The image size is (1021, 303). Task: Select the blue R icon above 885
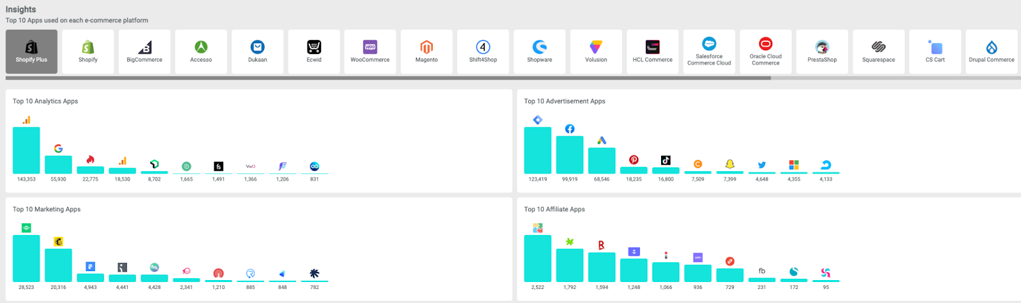point(250,273)
